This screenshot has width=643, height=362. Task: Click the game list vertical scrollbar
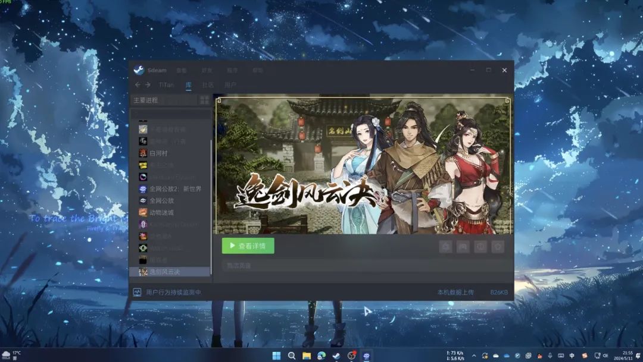pos(211,207)
